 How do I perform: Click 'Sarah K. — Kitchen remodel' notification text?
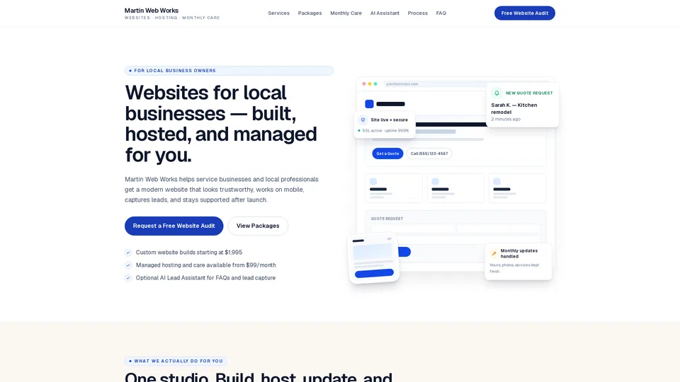coord(514,108)
